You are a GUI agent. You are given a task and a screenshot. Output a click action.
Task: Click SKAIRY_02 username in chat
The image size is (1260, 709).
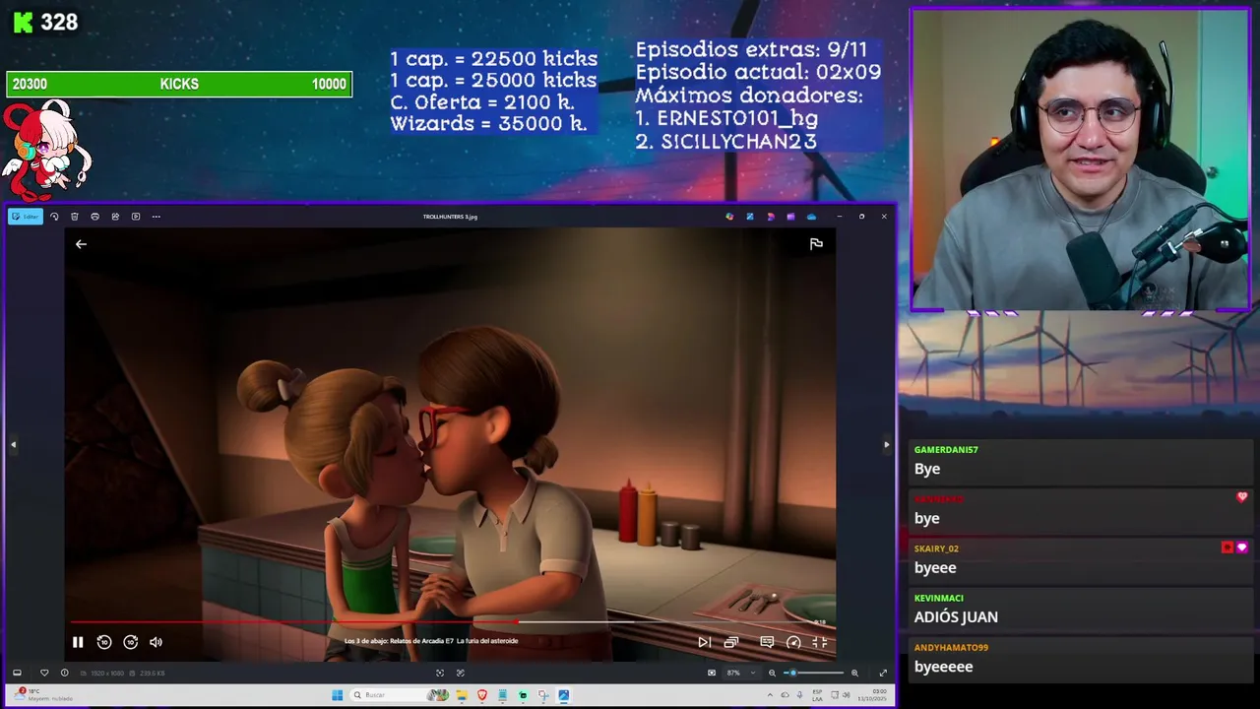click(936, 548)
